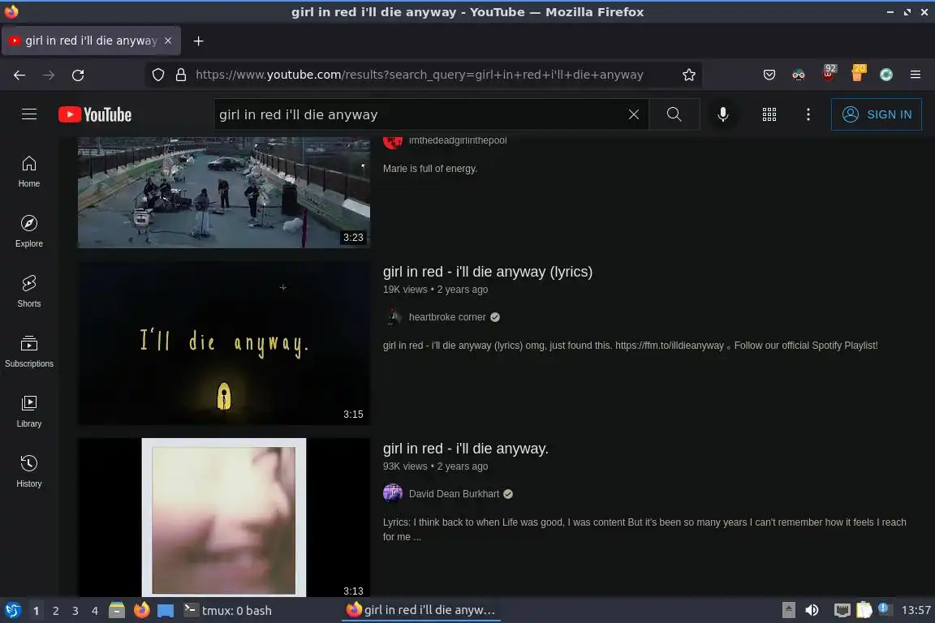Open History in the sidebar
The width and height of the screenshot is (935, 623).
click(29, 471)
